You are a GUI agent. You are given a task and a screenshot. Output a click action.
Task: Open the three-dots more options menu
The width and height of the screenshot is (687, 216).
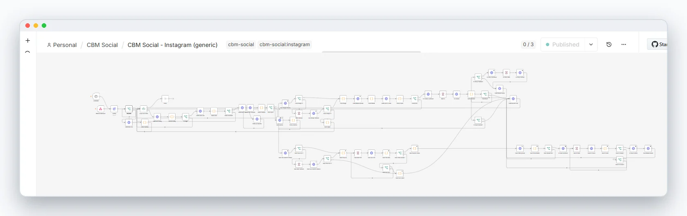click(624, 45)
